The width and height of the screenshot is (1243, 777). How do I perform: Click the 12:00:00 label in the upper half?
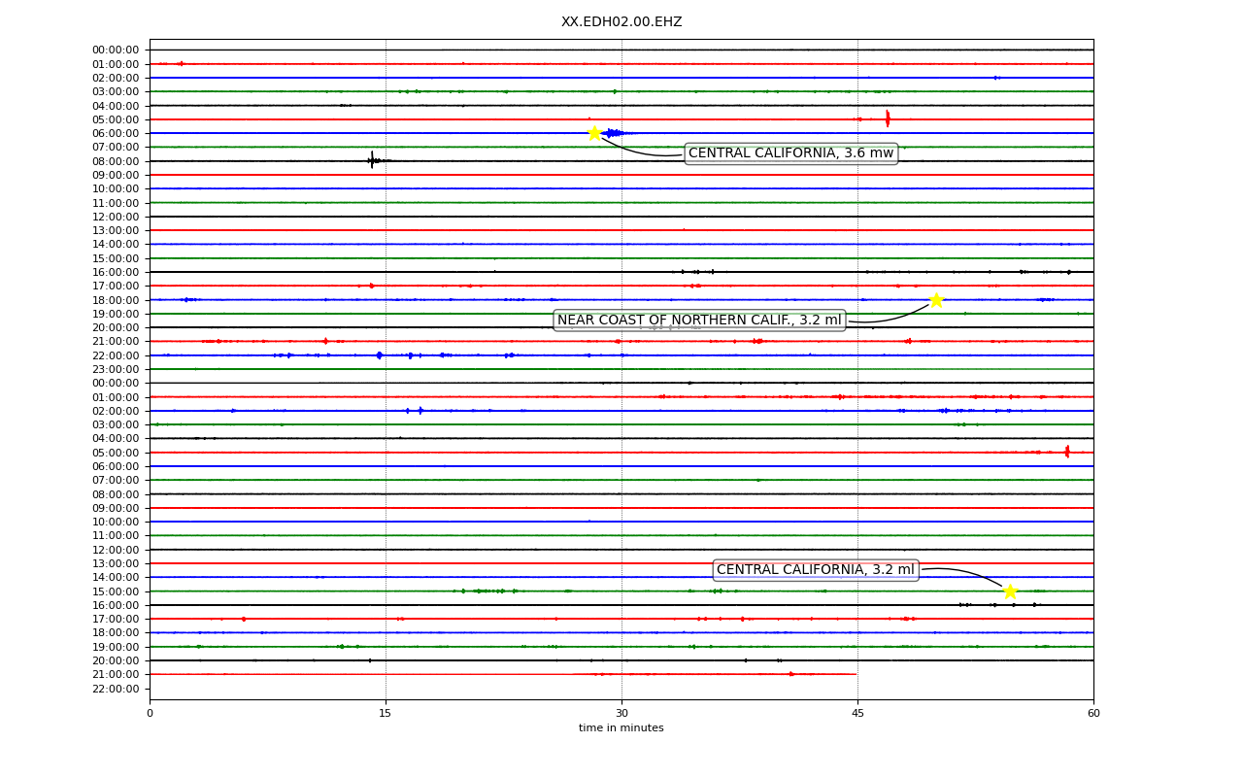pos(116,217)
